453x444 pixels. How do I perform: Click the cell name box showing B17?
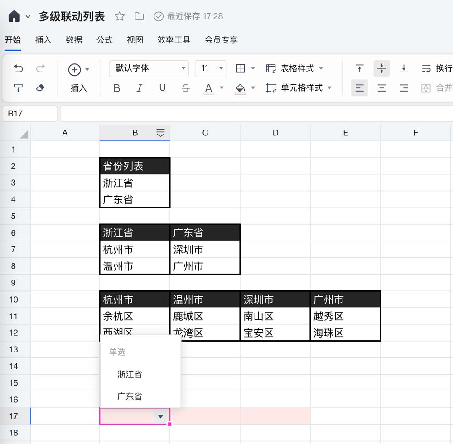point(29,113)
